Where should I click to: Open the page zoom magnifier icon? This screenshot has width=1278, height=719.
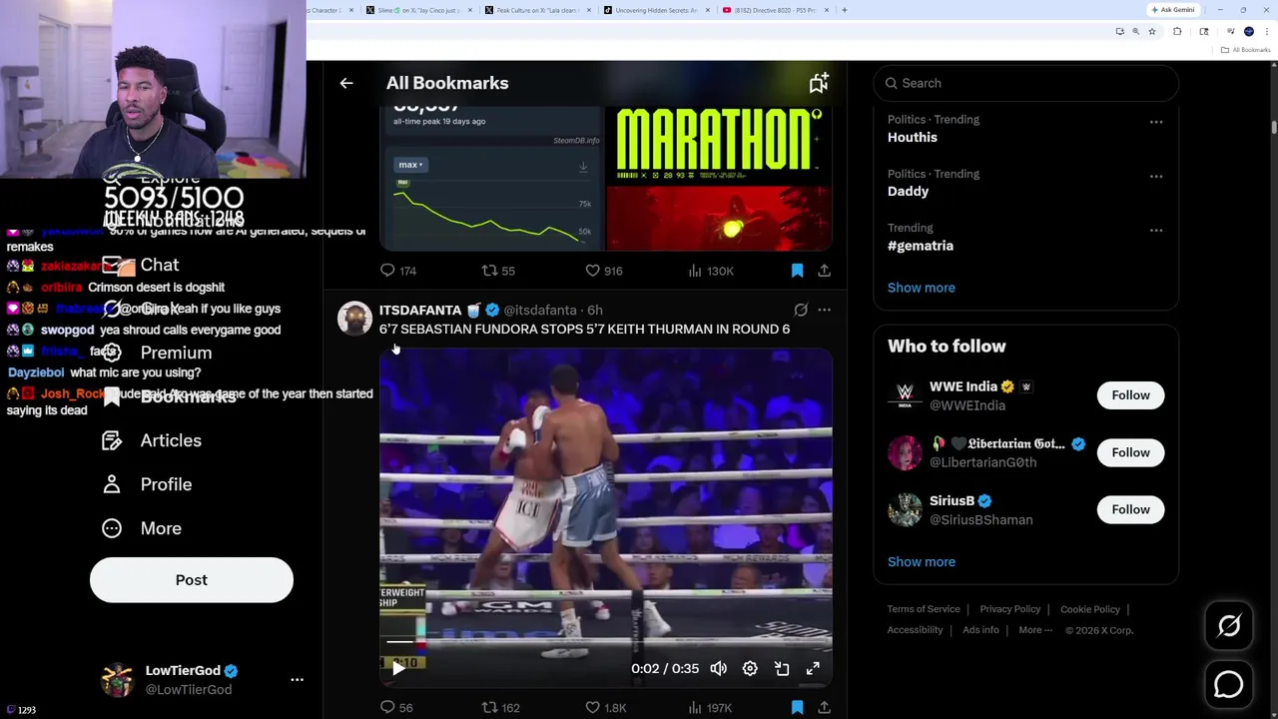[x=1135, y=32]
